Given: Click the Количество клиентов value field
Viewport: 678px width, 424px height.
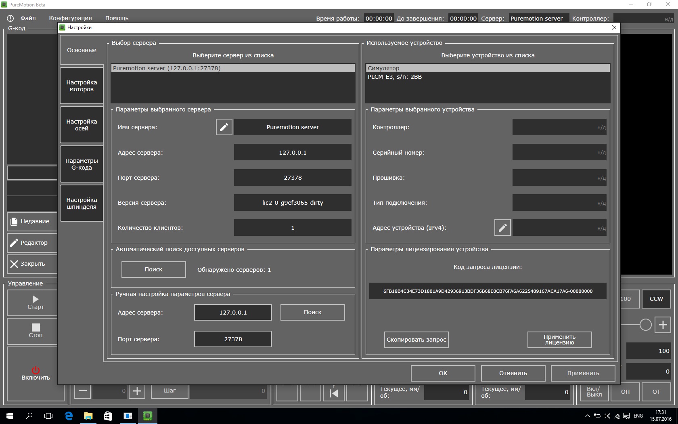Looking at the screenshot, I should click(293, 228).
